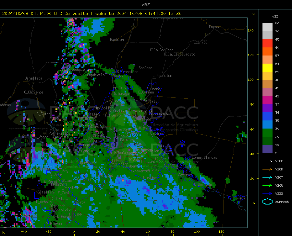Viewport: 292px width, 236px height.
Task: Click the 'L_Asuncion' map label
Action: (x=162, y=76)
